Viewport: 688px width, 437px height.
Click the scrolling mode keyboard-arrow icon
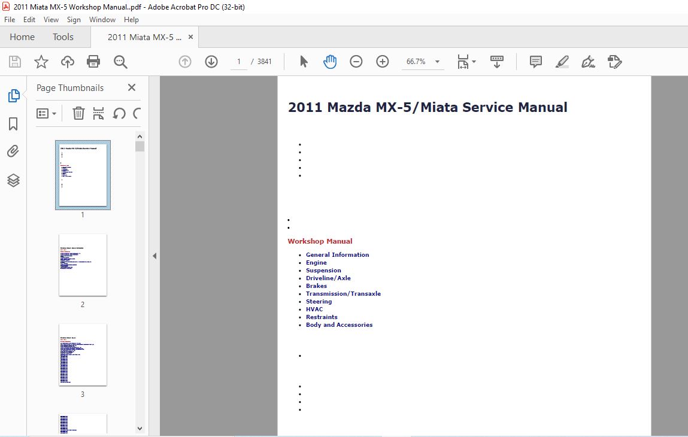pyautogui.click(x=497, y=62)
